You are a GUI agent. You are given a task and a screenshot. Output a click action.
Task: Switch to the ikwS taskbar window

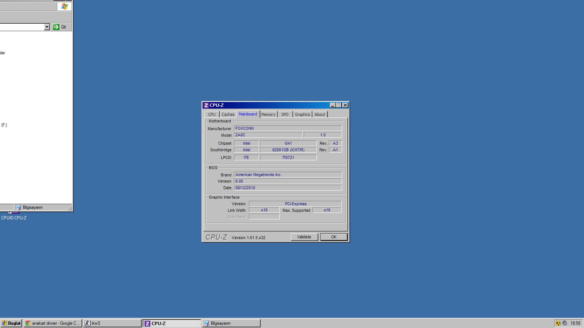(112, 323)
